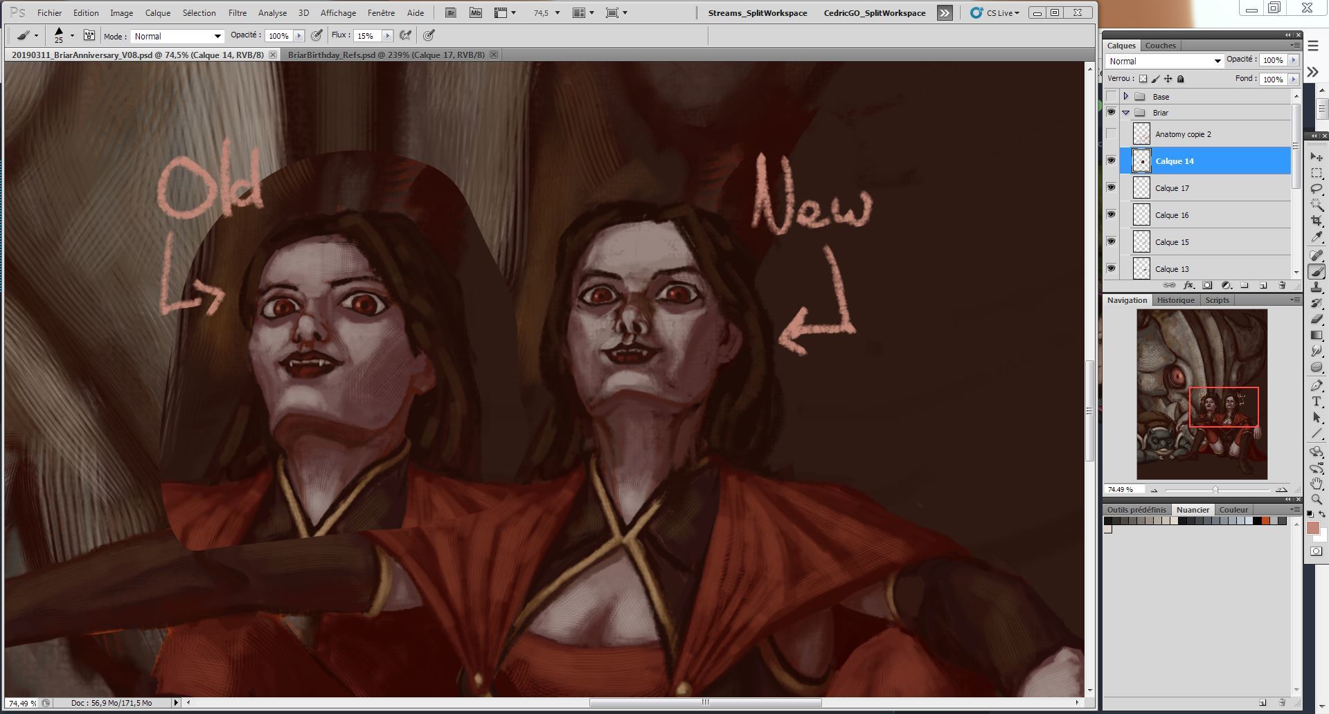Select the Eraser tool

pyautogui.click(x=1317, y=319)
